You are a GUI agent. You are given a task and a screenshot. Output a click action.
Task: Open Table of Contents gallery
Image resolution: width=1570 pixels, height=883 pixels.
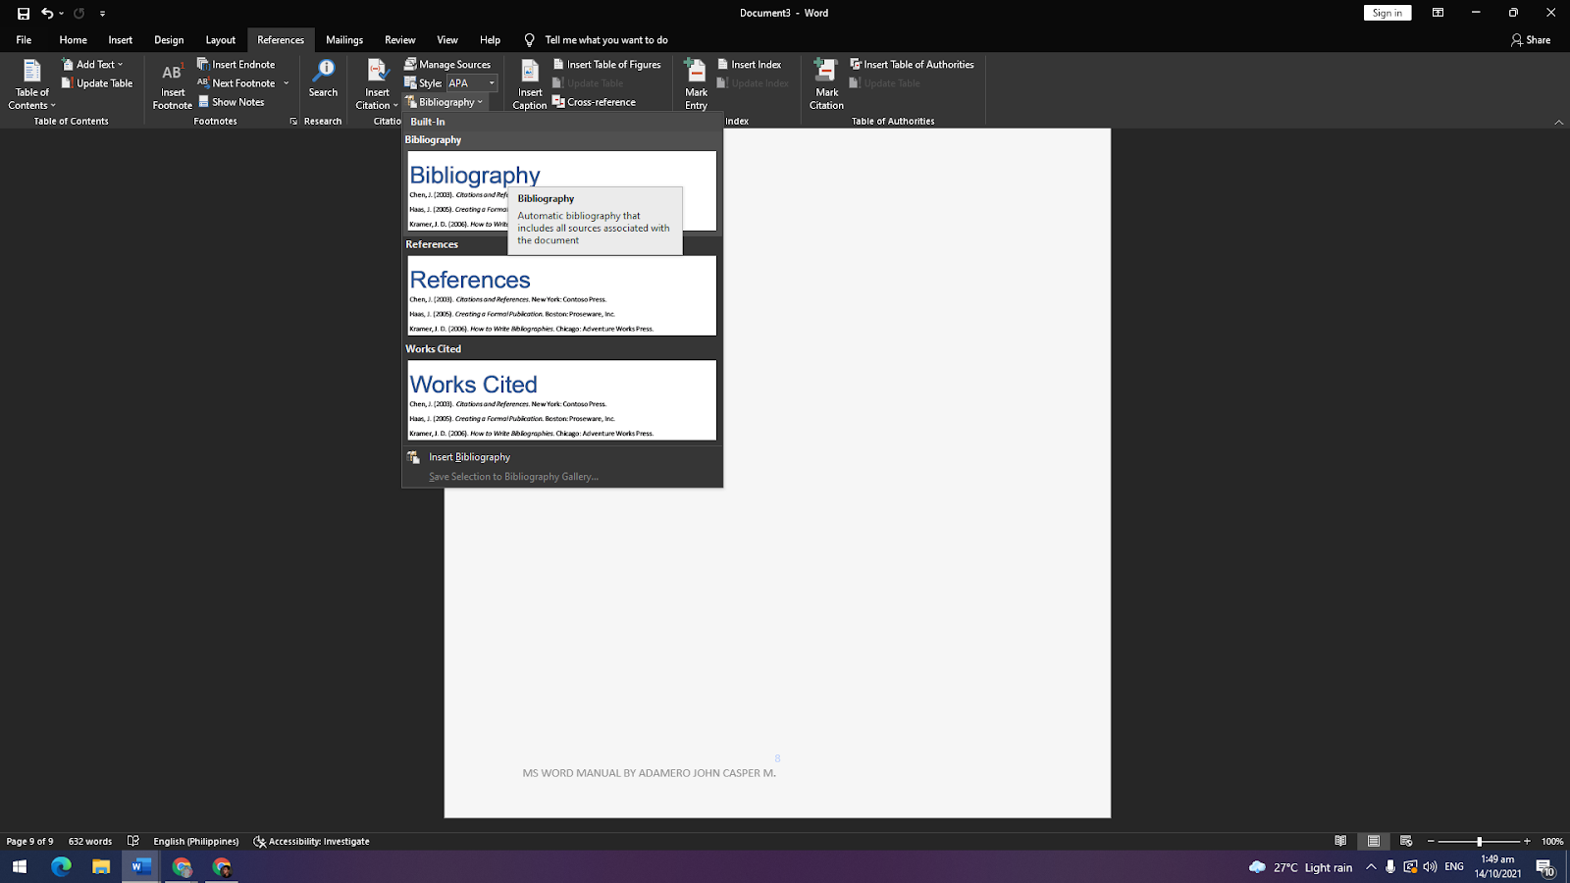pyautogui.click(x=31, y=83)
